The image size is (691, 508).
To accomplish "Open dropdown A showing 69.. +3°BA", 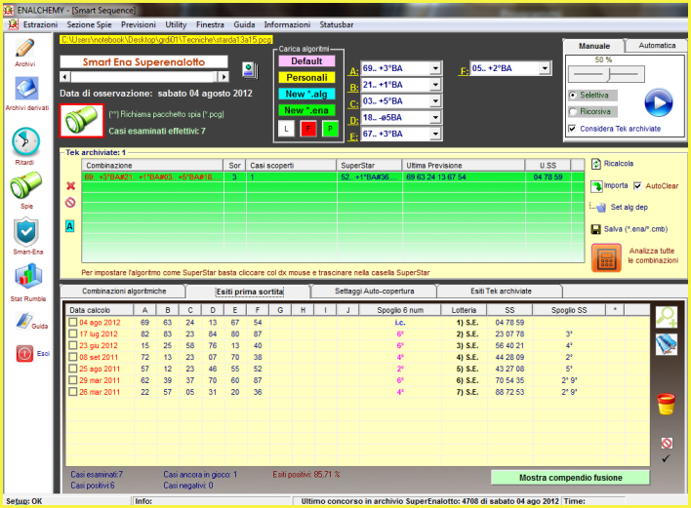I will coord(435,68).
